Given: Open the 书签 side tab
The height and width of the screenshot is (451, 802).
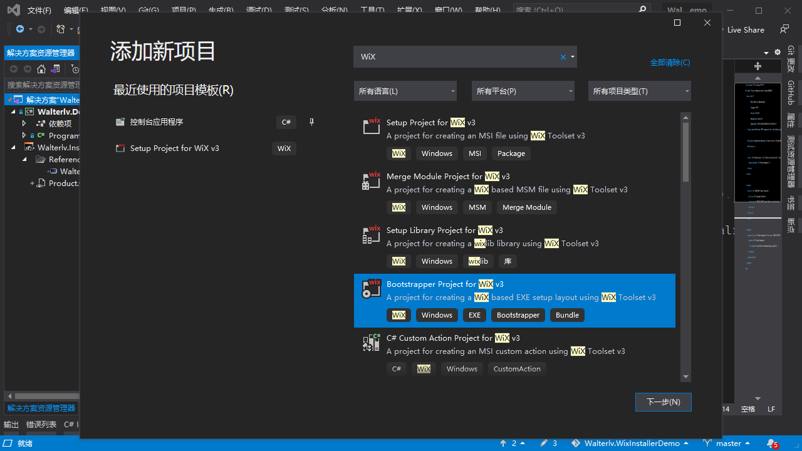Looking at the screenshot, I should point(791,203).
